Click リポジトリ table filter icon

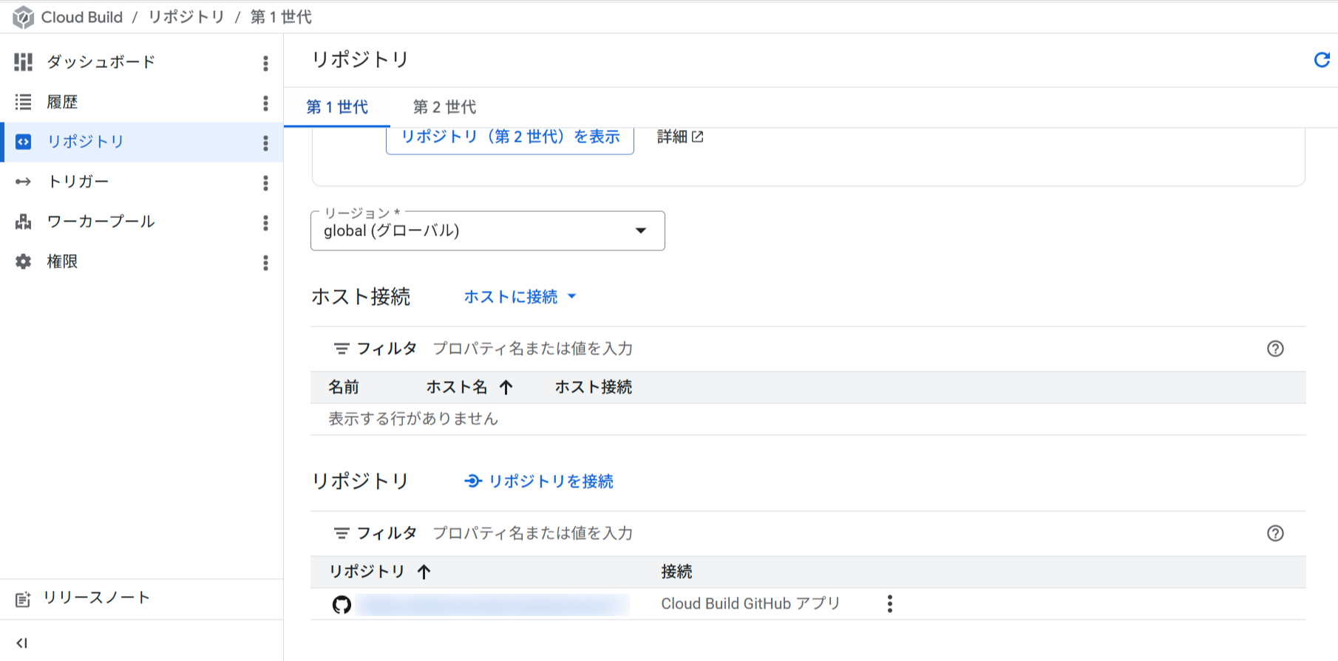pos(342,533)
